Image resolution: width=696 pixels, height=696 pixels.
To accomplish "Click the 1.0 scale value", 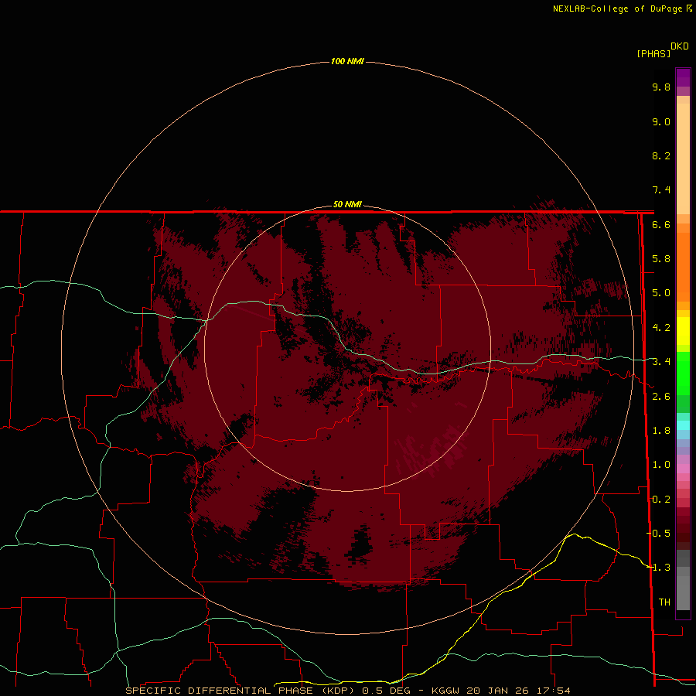I will pyautogui.click(x=661, y=465).
